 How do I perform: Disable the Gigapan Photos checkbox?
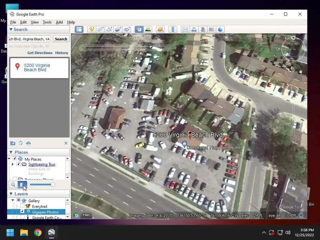(x=22, y=212)
